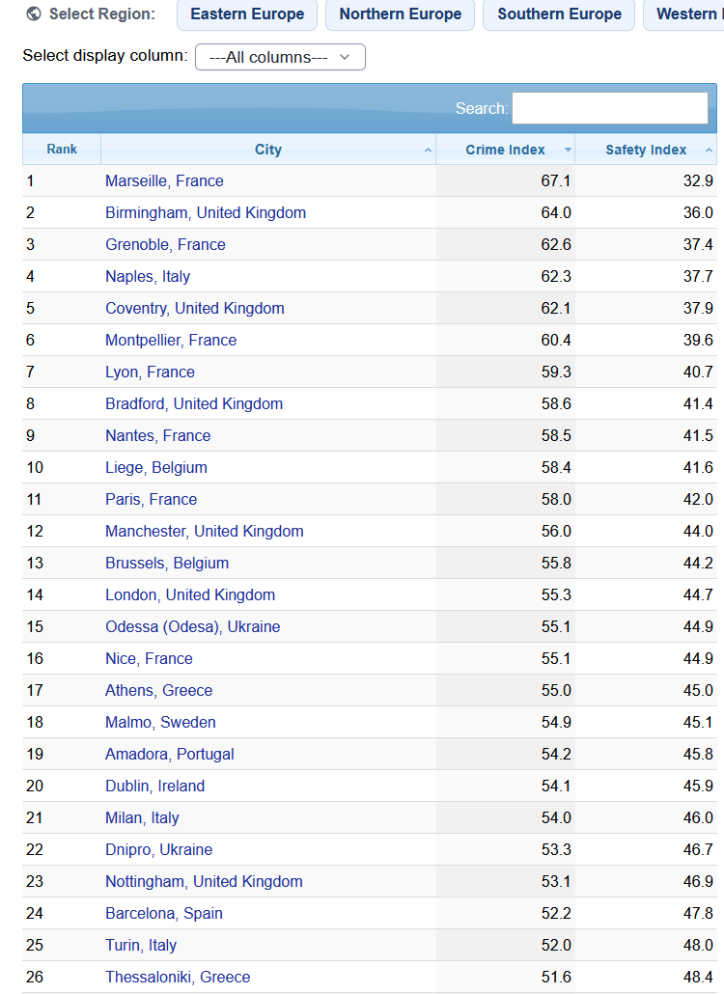724x994 pixels.
Task: Click the 54.9 crime index for Malmo
Action: pyautogui.click(x=556, y=723)
